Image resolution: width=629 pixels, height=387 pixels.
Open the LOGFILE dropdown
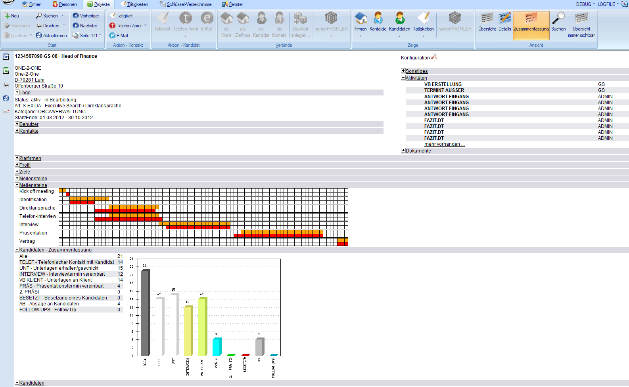coord(608,4)
